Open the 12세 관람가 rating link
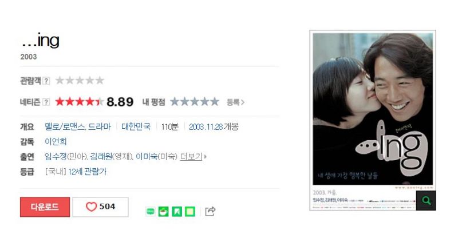 88,172
